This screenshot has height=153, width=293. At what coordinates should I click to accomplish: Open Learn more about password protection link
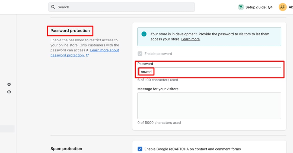tap(85, 53)
